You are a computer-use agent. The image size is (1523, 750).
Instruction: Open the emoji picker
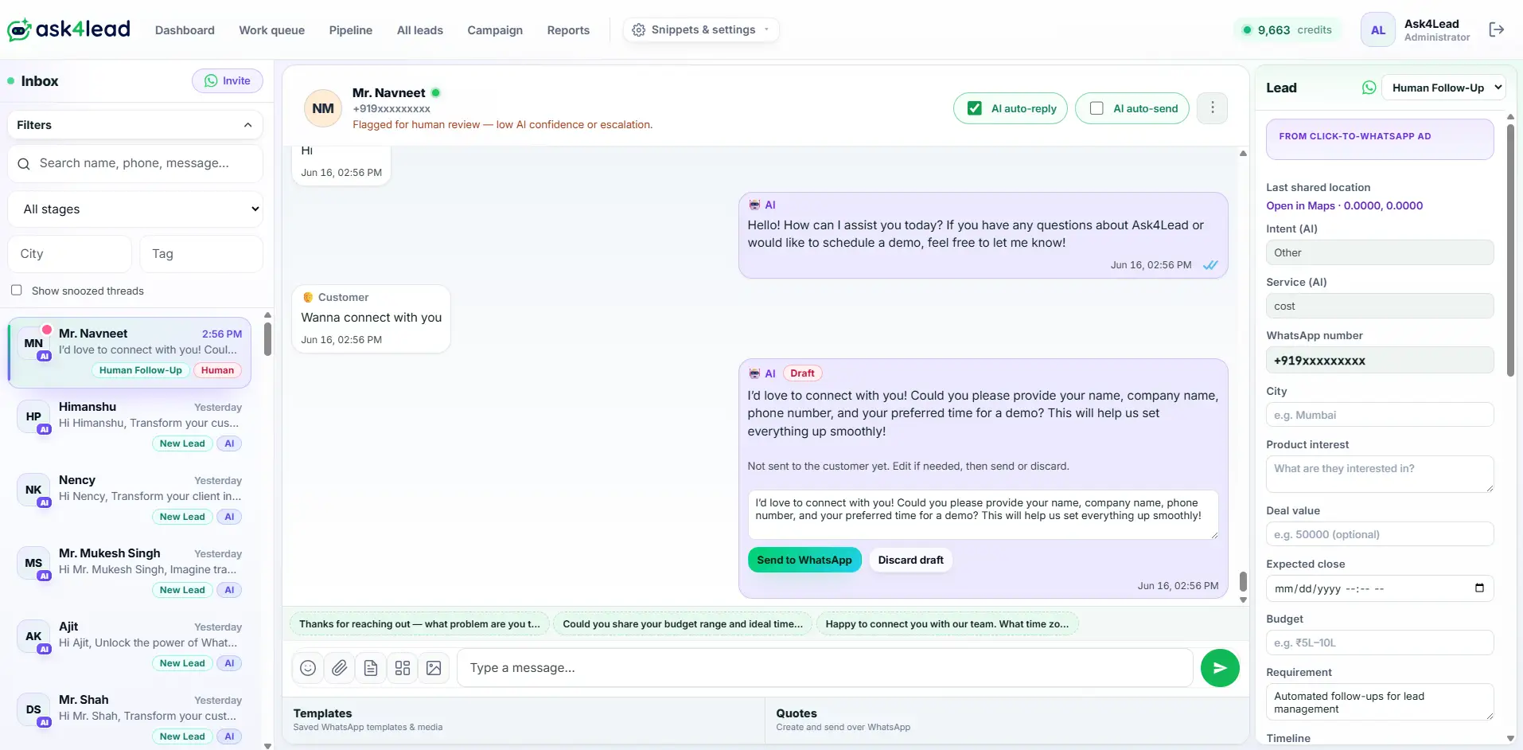click(x=308, y=668)
